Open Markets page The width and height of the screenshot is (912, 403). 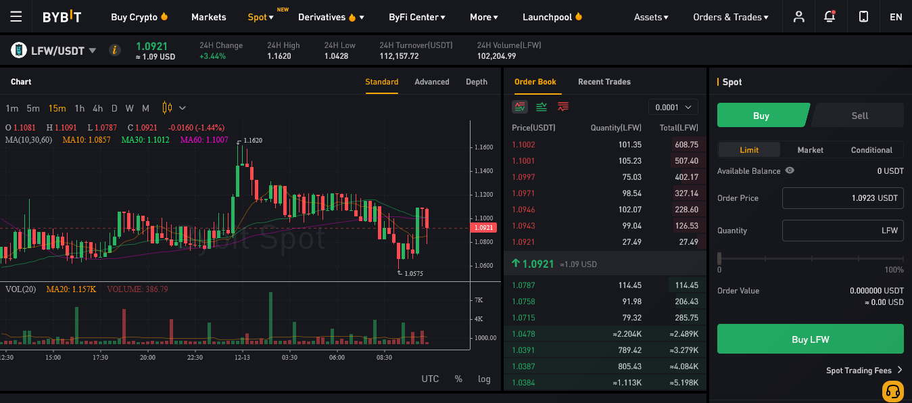[x=209, y=17]
